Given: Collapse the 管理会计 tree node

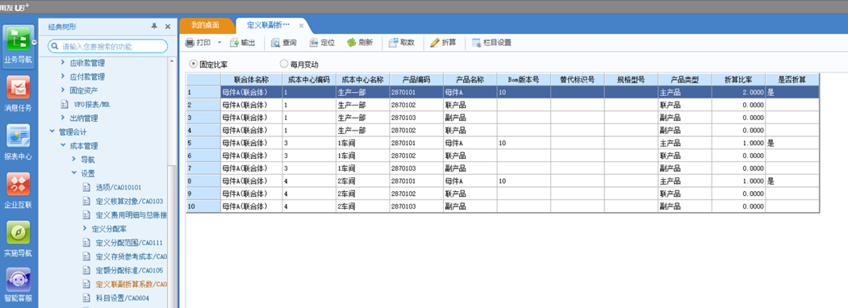Looking at the screenshot, I should (52, 131).
